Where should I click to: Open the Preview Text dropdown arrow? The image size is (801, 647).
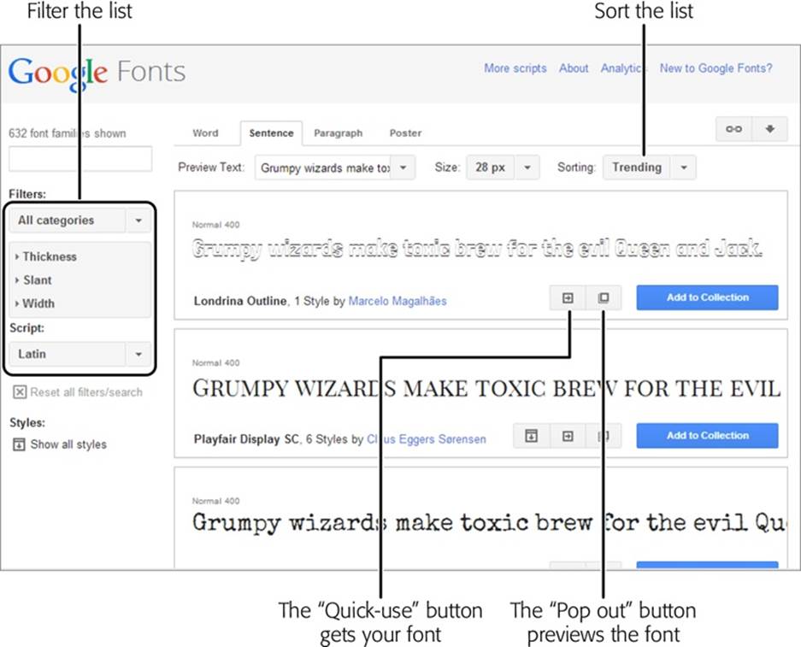tap(403, 168)
